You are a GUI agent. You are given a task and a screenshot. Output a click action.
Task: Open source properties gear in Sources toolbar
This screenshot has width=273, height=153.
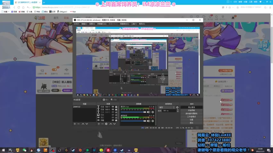106,124
